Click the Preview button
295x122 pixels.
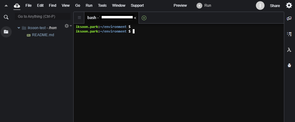[x=180, y=6]
